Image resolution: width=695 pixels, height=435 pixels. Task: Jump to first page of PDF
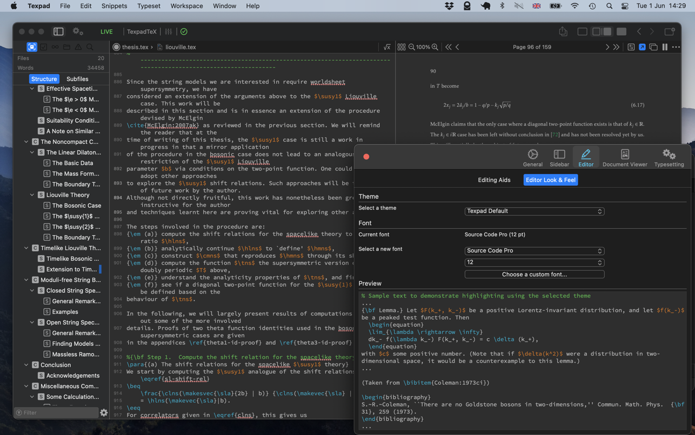tap(448, 47)
